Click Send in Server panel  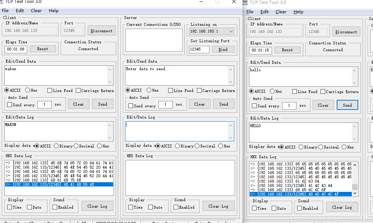click(224, 104)
